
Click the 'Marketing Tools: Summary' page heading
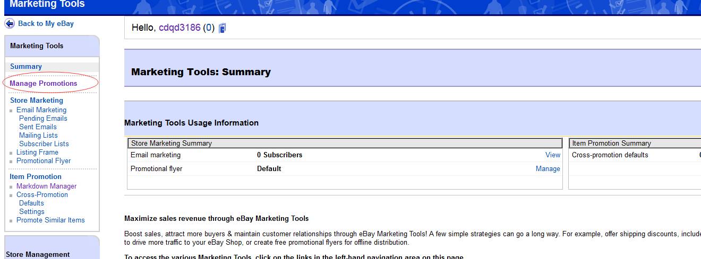coord(201,72)
